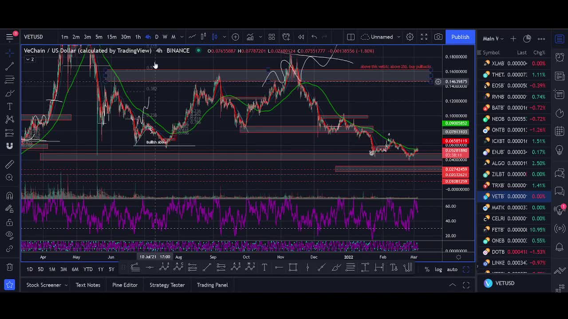Choose the 1h timeframe
Image resolution: width=568 pixels, height=319 pixels.
[138, 37]
